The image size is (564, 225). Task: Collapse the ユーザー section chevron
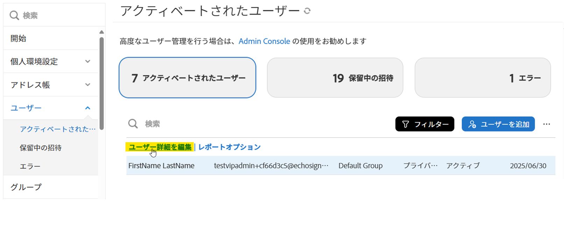[88, 108]
